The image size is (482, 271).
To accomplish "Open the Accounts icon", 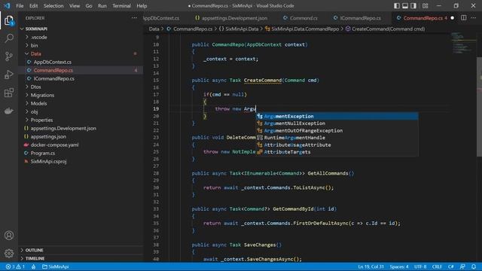I will click(x=9, y=236).
